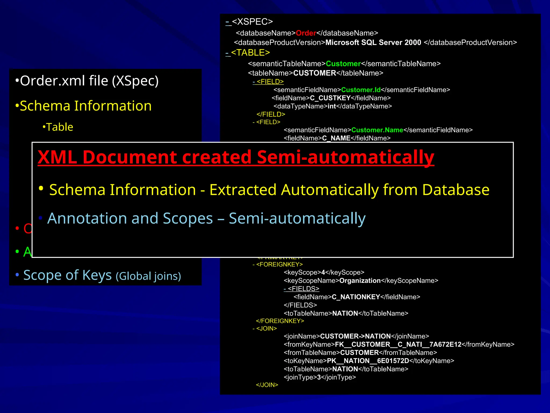Collapse the JOIN node

(254, 329)
